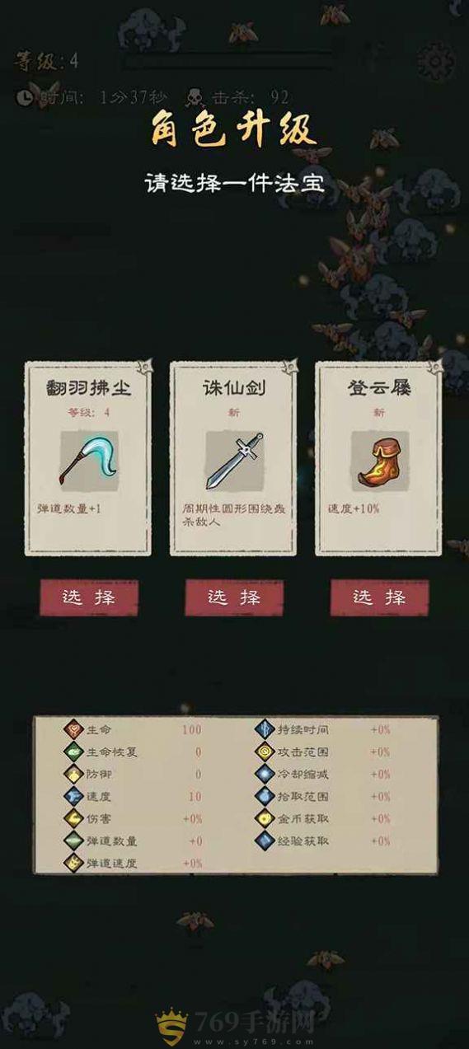Choose 诛仙剑 with its 选择 button
The height and width of the screenshot is (1049, 469).
coord(234,598)
